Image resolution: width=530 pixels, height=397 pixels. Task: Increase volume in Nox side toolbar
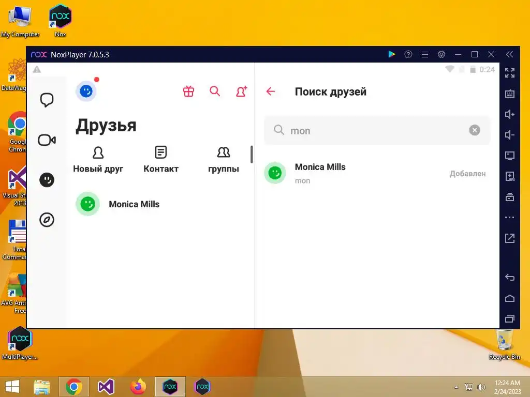[x=510, y=114]
